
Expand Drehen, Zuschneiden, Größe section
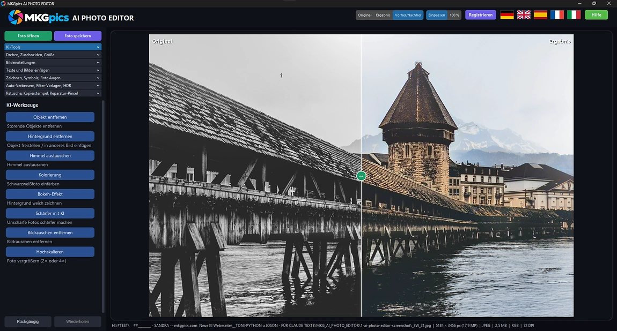point(53,55)
